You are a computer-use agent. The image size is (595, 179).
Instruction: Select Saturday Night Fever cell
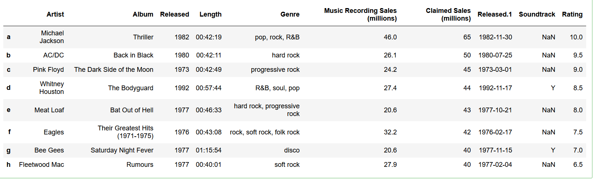point(122,150)
